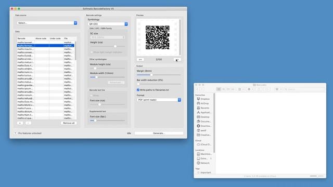Select the mailto:laoreet data row
333x187 pixels.
click(45, 43)
